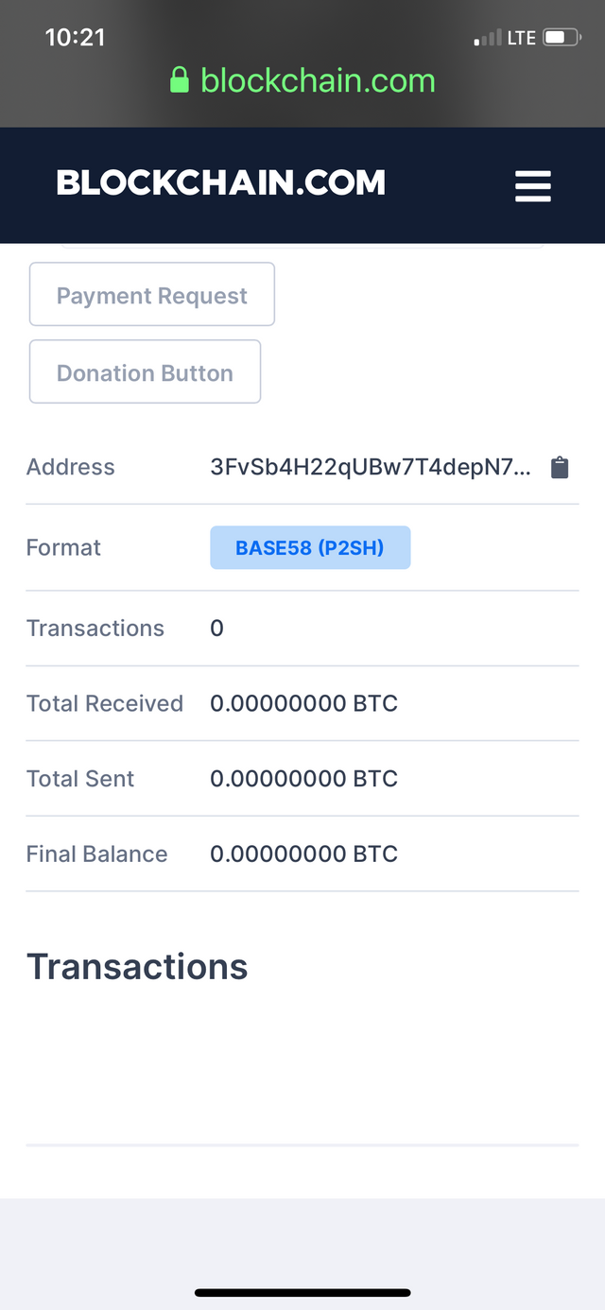
Task: Tap the blockchain.com URL in the address bar
Action: (x=318, y=80)
